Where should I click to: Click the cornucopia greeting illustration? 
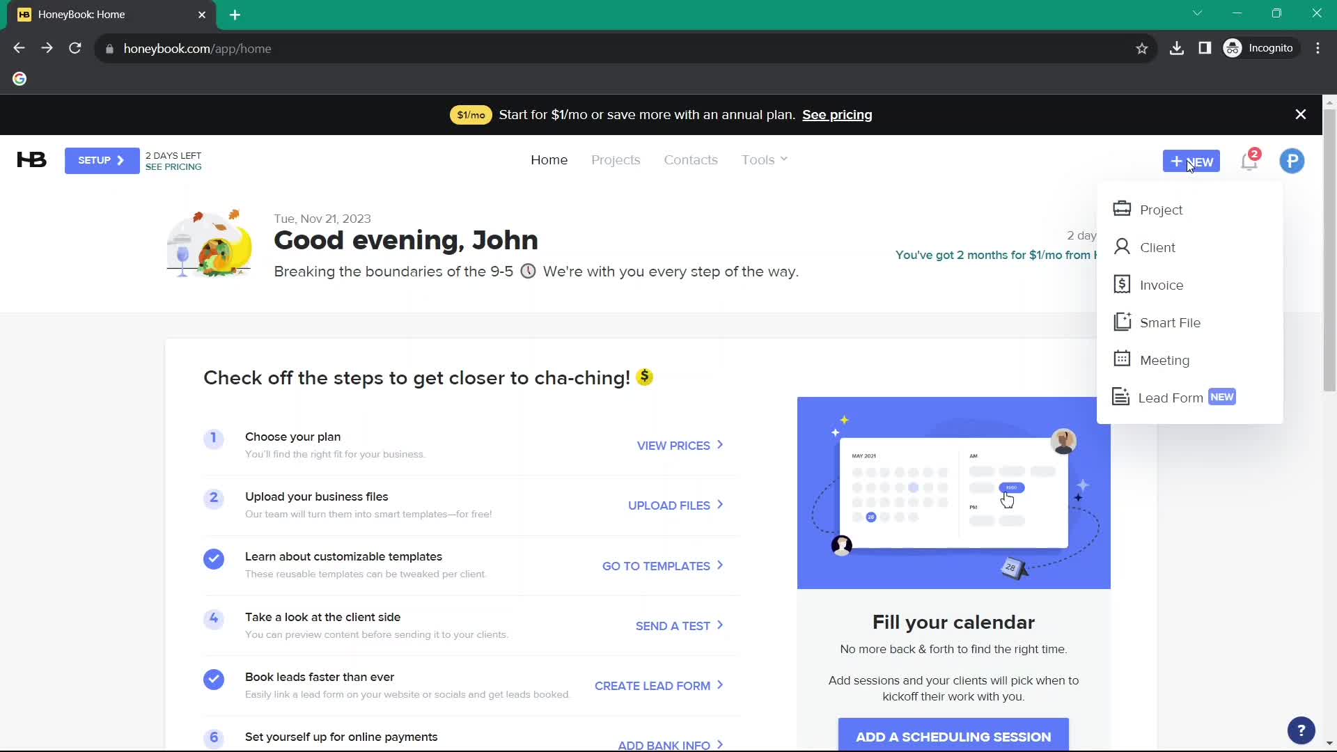click(x=210, y=244)
